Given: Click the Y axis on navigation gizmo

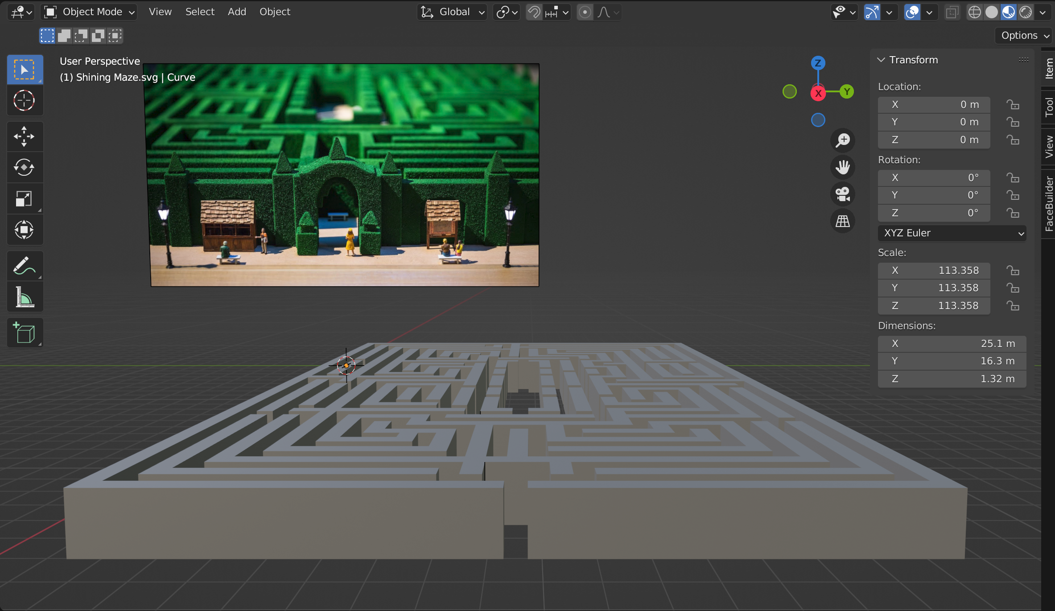Looking at the screenshot, I should tap(846, 91).
